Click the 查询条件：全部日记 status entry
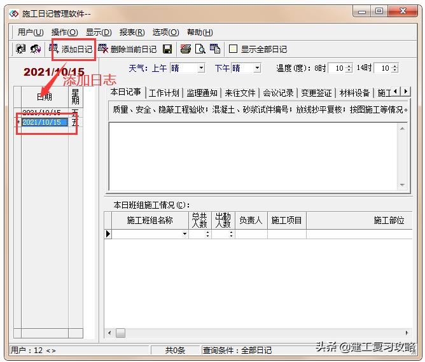425x362 pixels. (237, 351)
